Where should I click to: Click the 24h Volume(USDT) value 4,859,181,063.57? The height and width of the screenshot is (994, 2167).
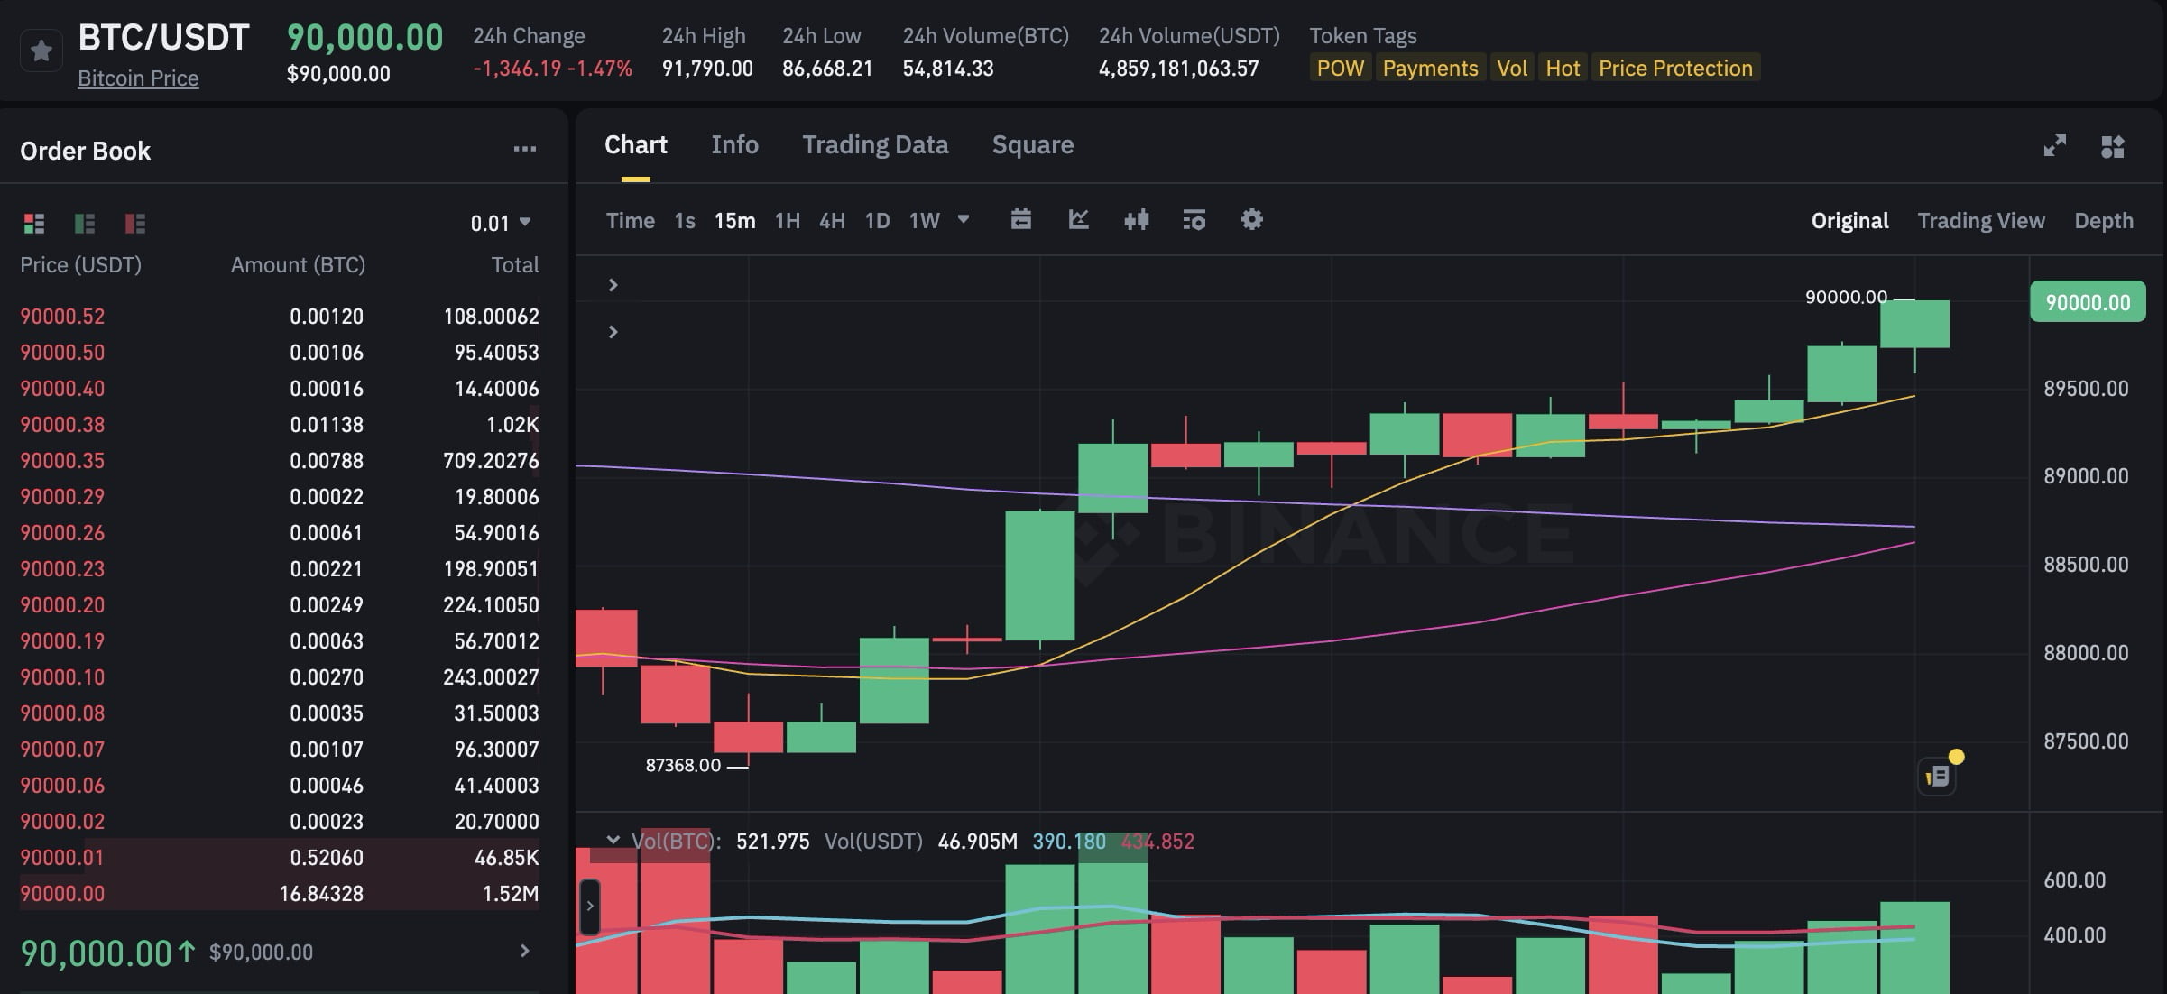click(1178, 69)
